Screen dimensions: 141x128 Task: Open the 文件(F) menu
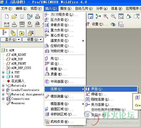7,9
